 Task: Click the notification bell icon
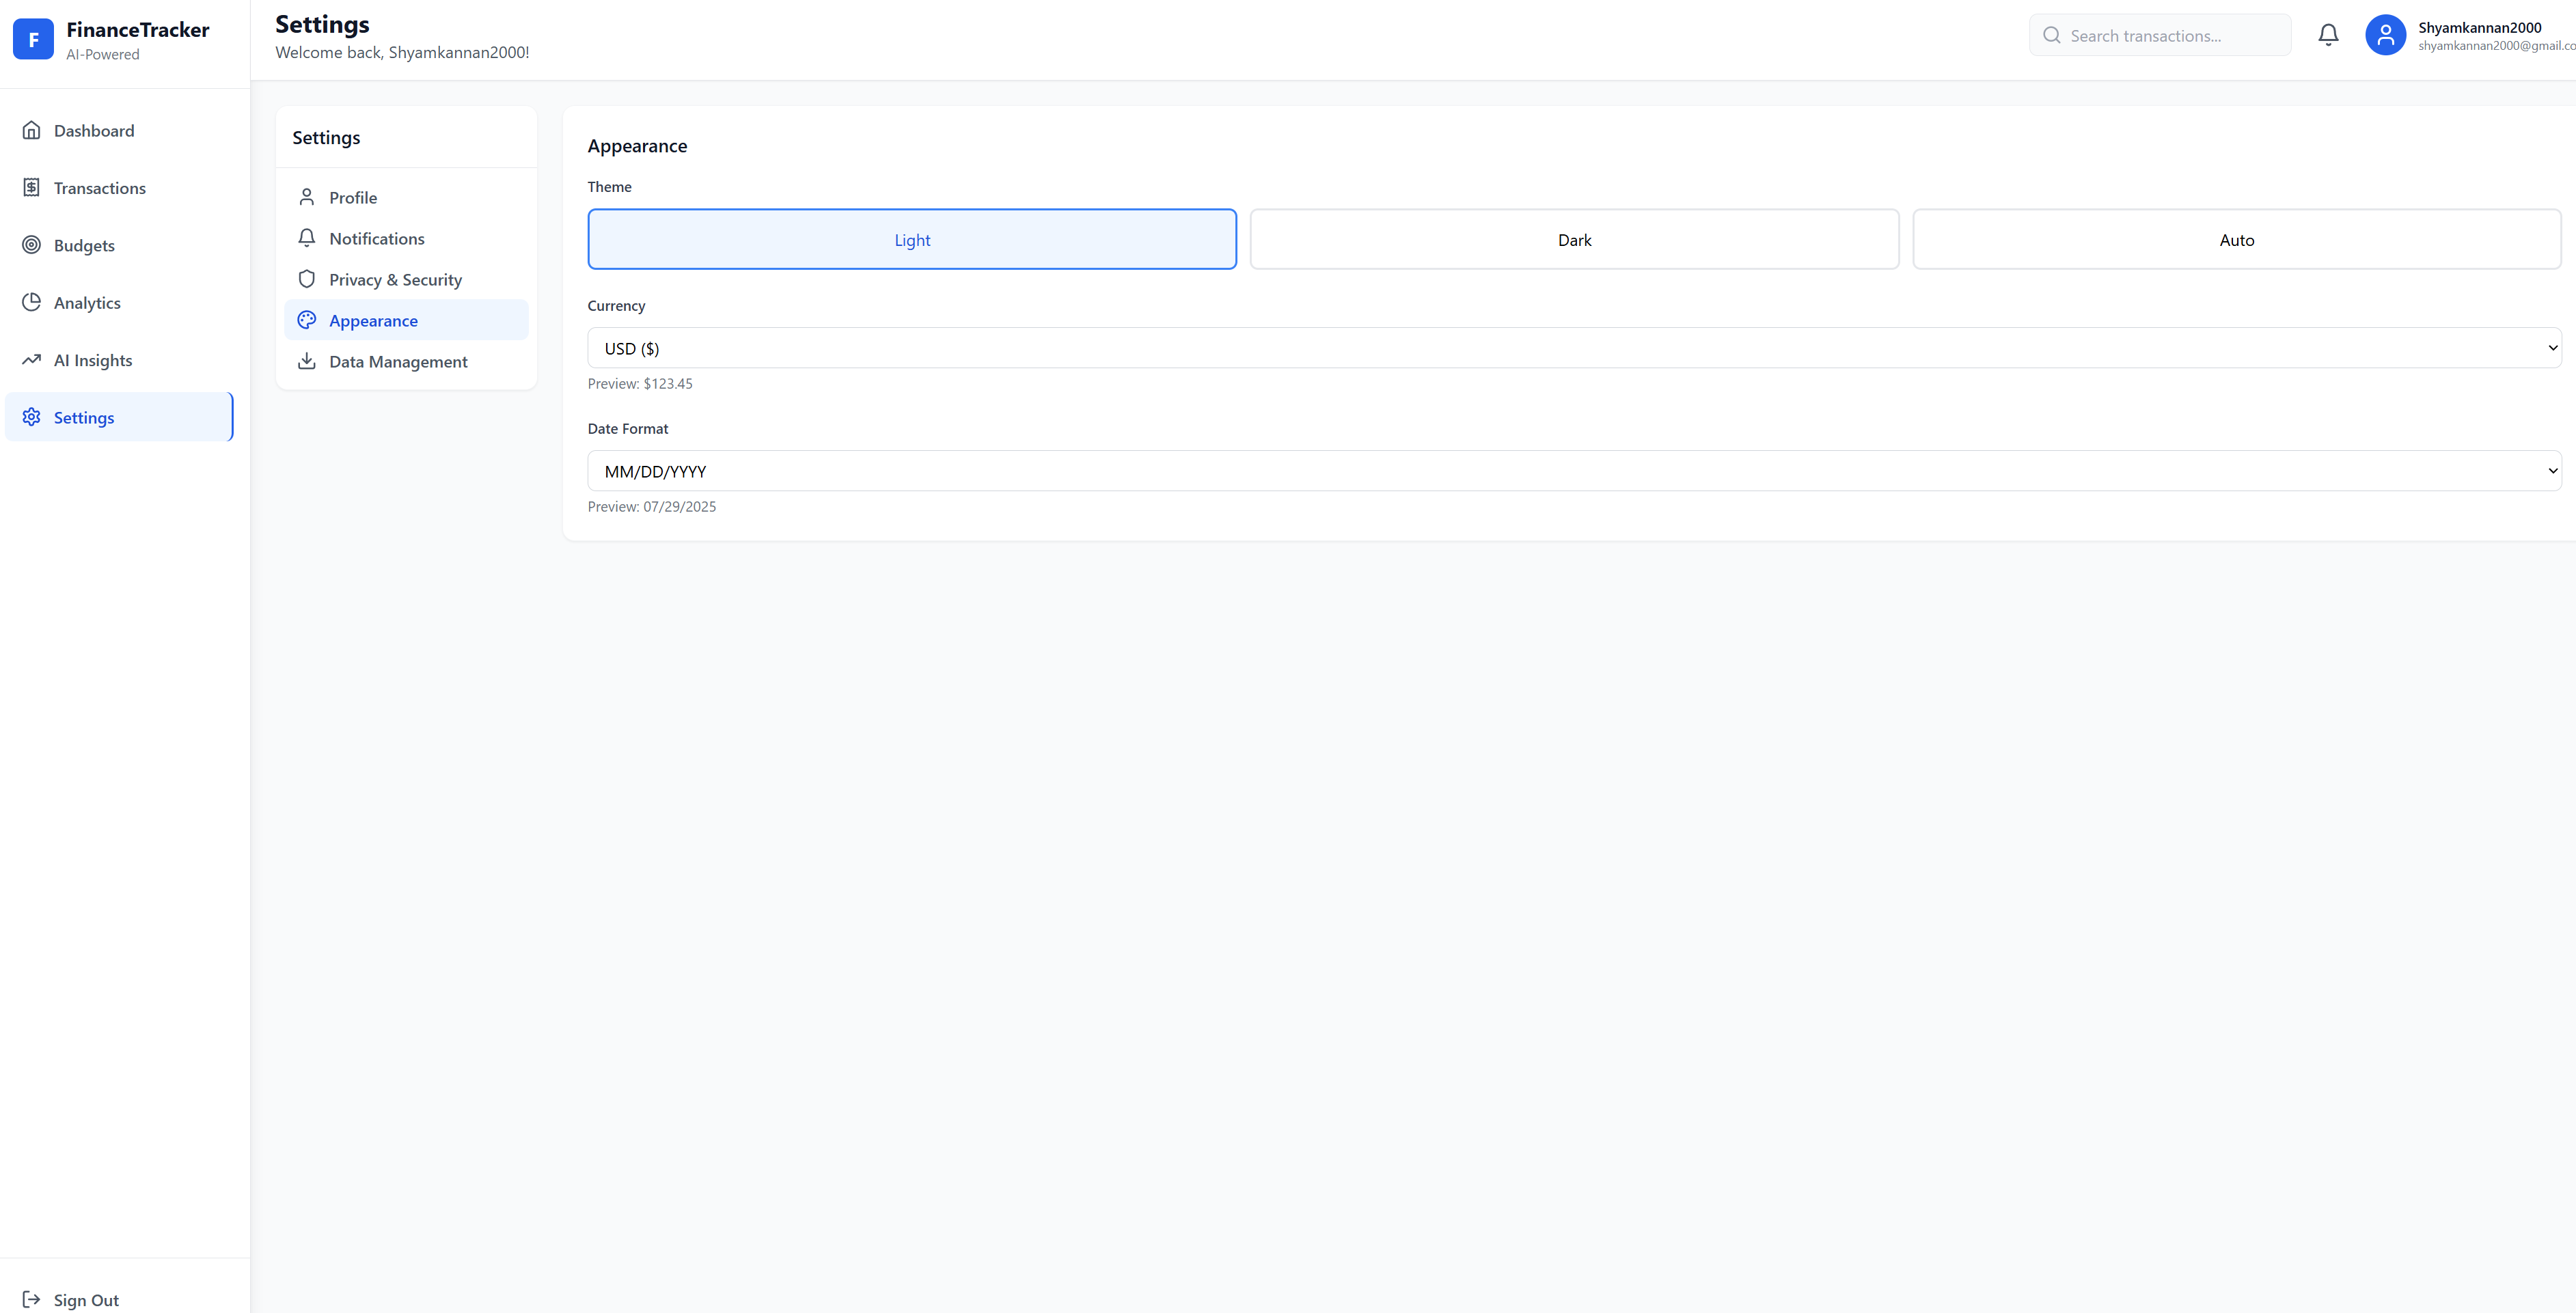coord(2328,35)
